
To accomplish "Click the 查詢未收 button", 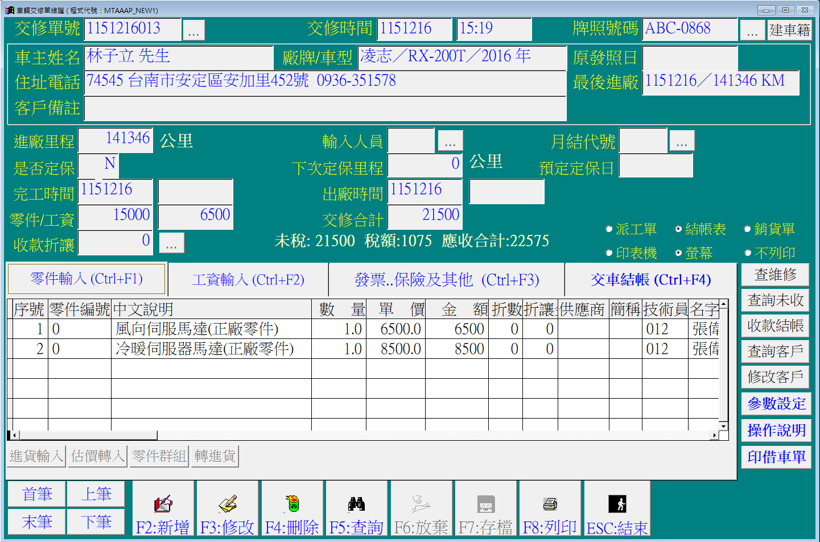I will [x=775, y=300].
